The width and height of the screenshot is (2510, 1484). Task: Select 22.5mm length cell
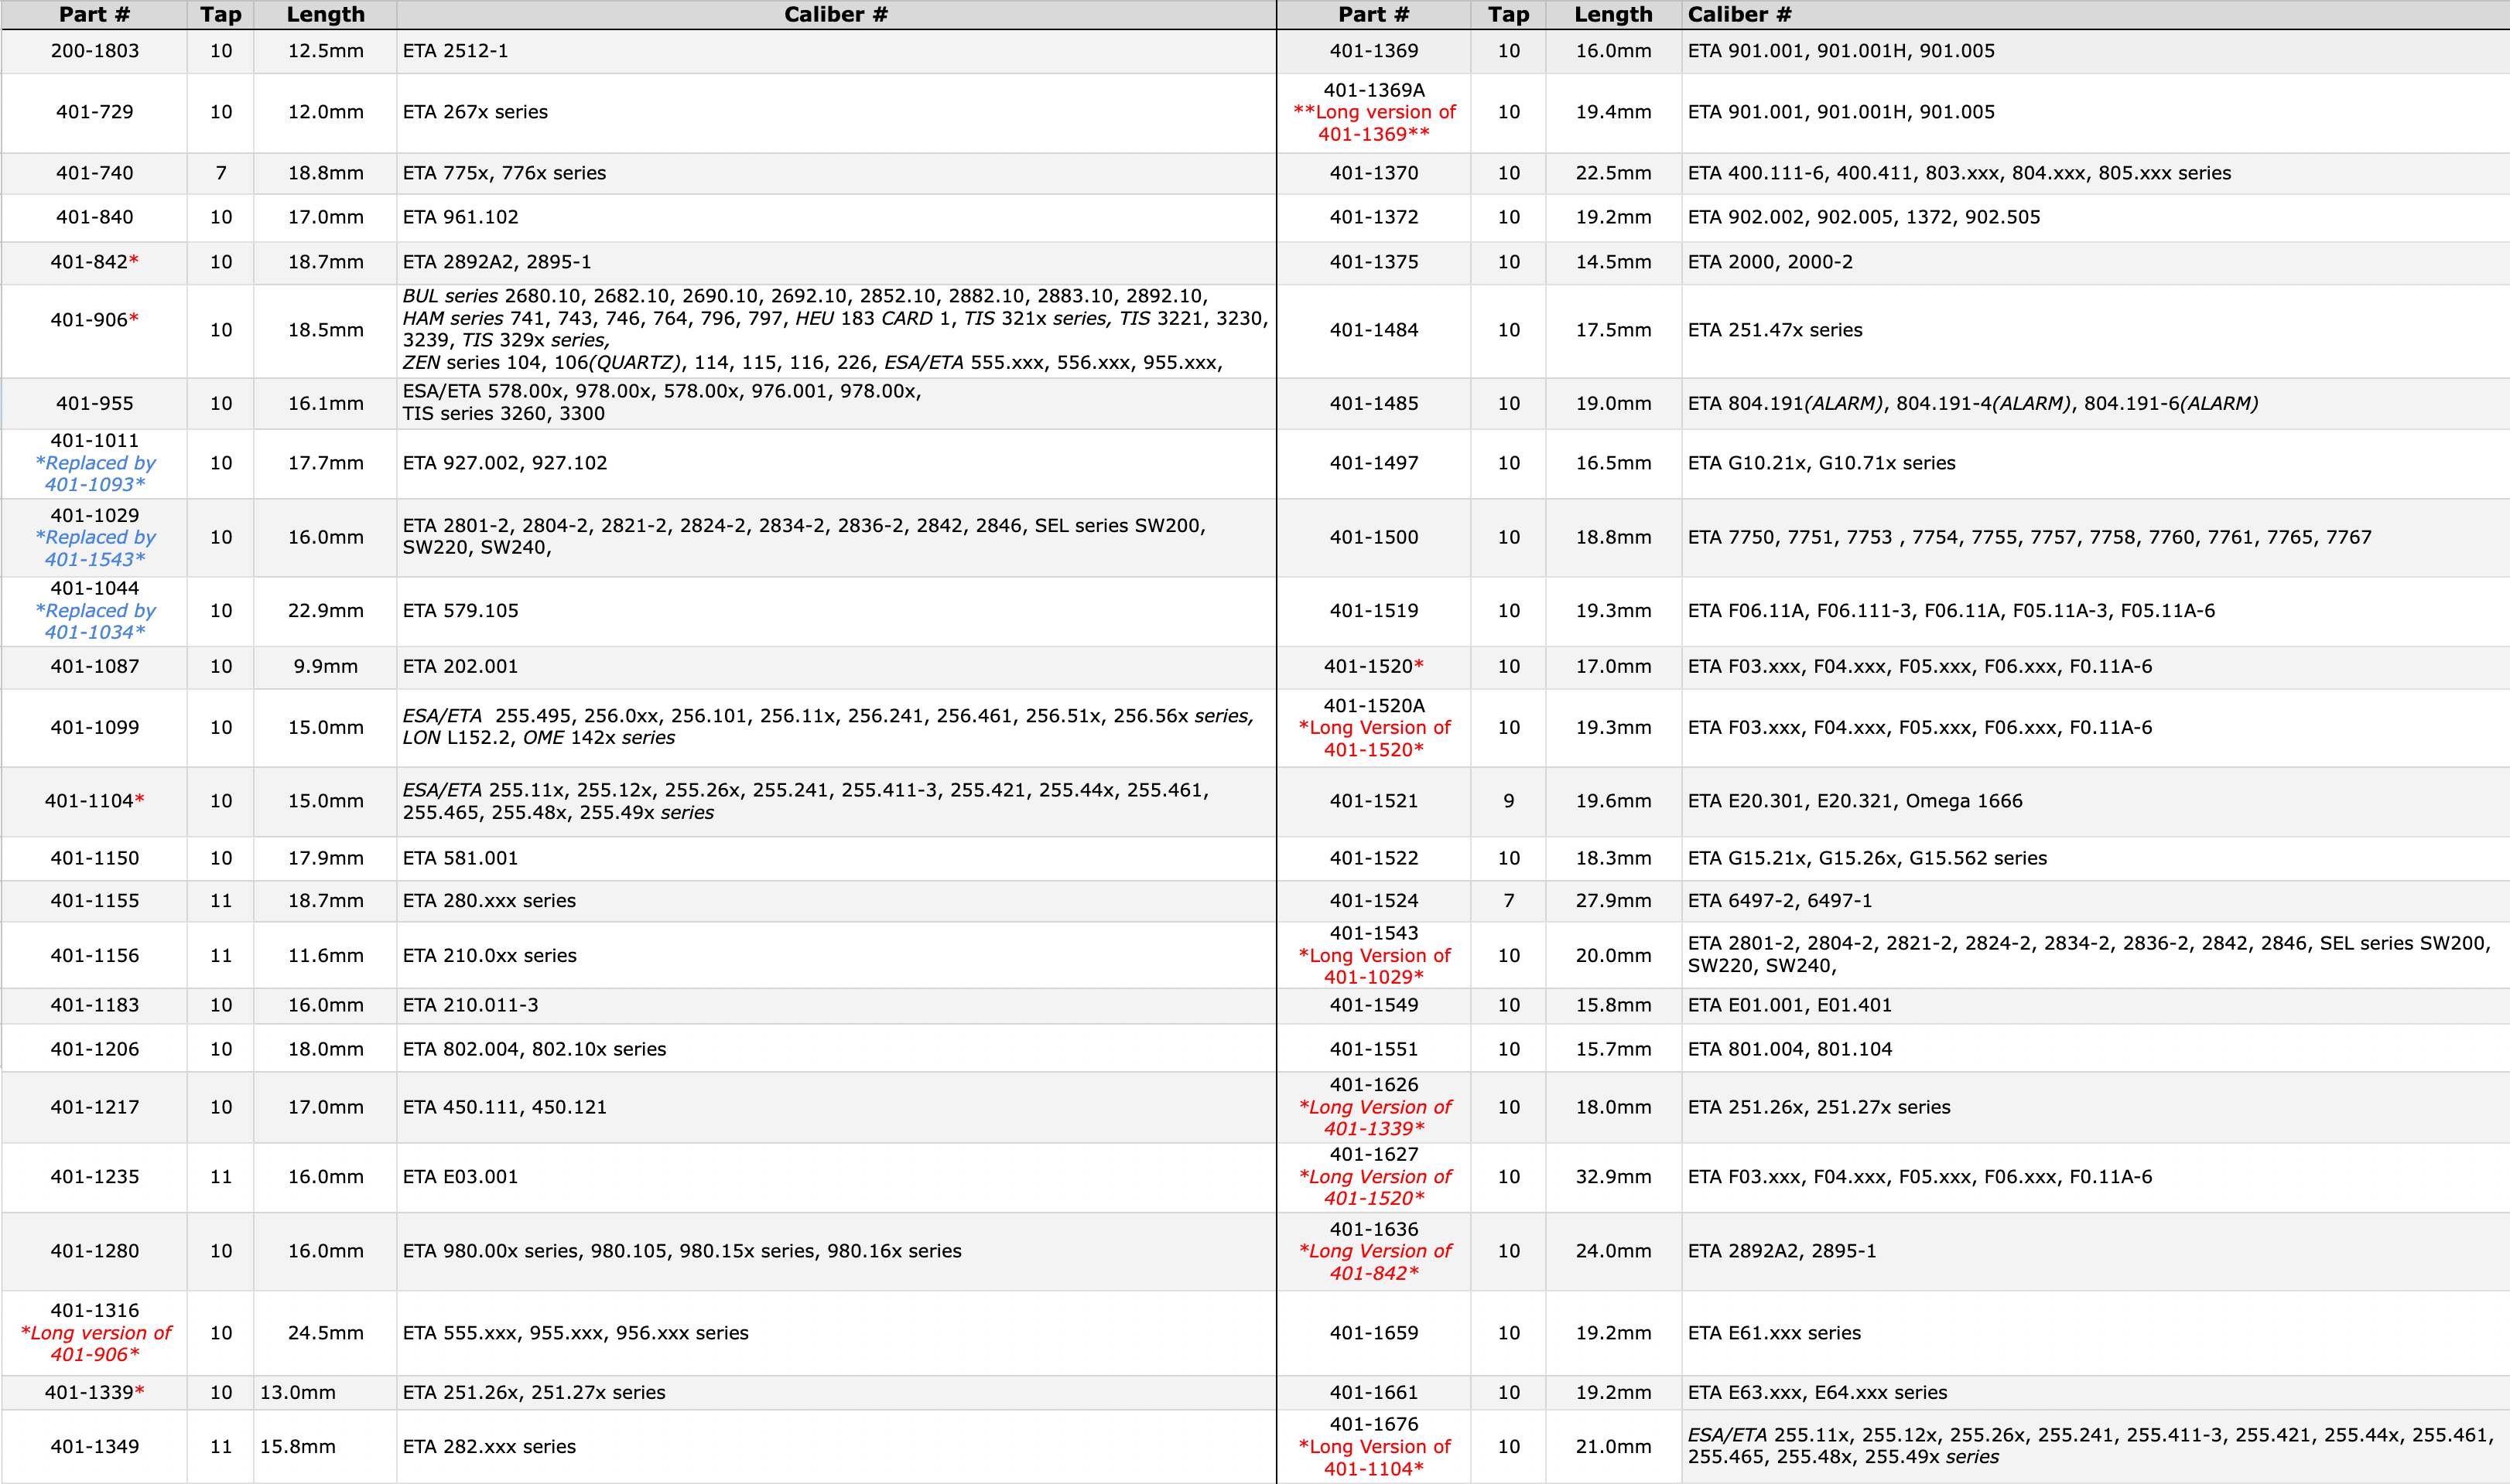pyautogui.click(x=1612, y=173)
